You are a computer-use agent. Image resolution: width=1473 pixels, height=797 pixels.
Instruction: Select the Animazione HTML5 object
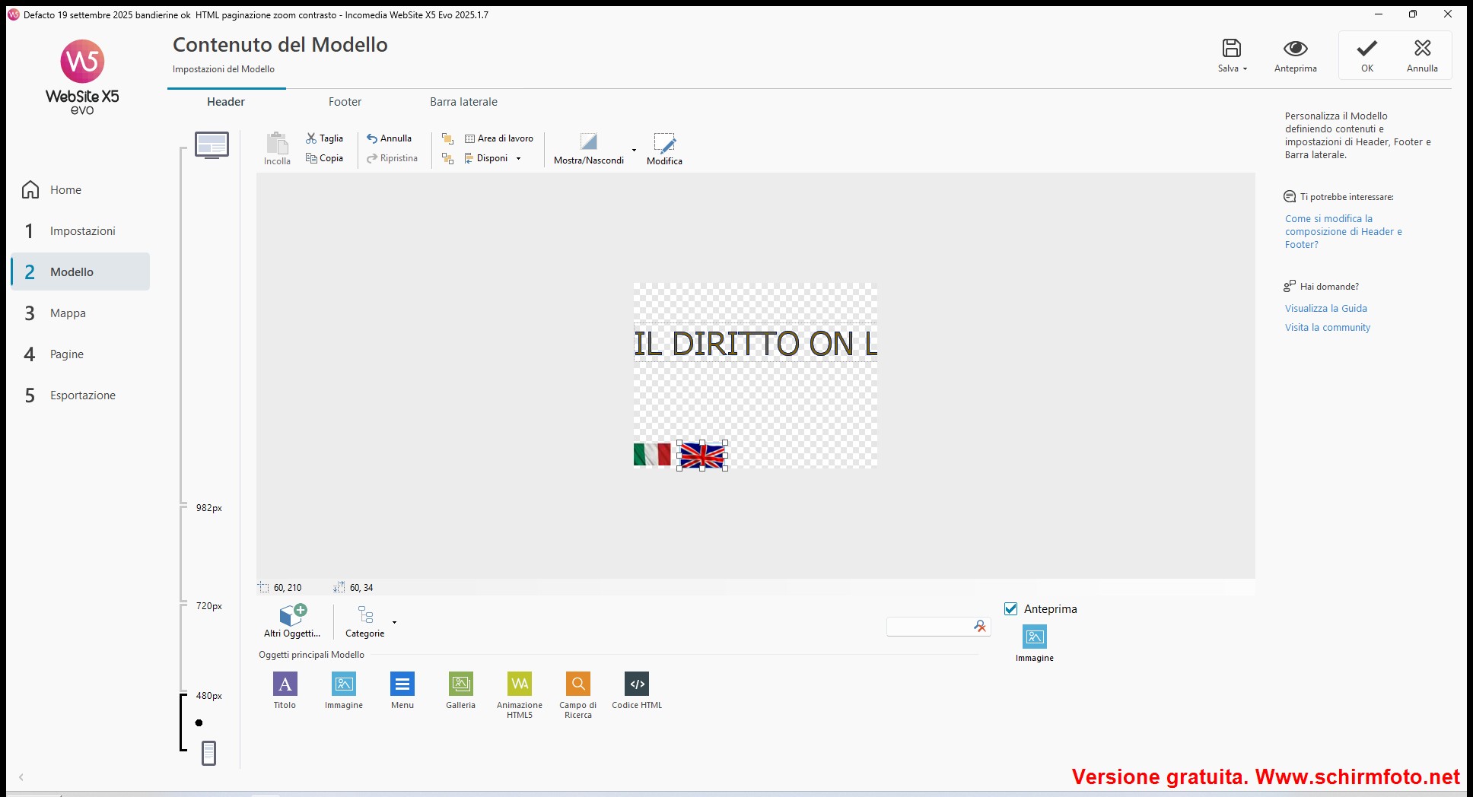pos(520,684)
